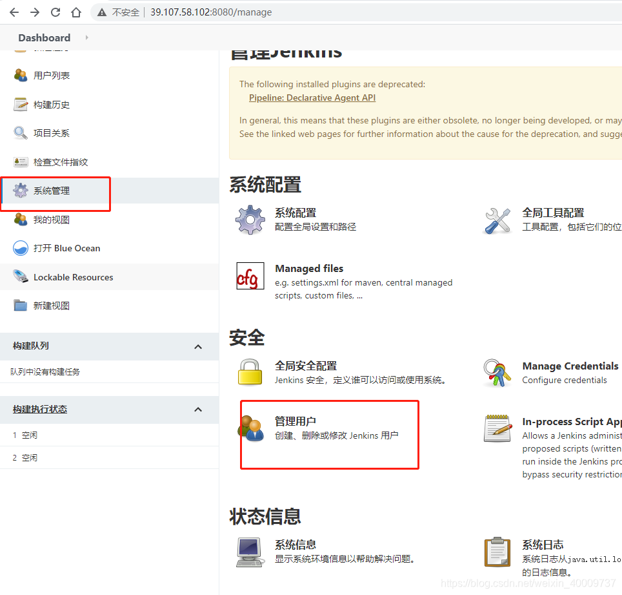Reload the page with the refresh icon
This screenshot has height=595, width=622.
(55, 12)
